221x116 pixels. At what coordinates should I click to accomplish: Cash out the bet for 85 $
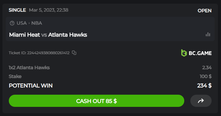pyautogui.click(x=97, y=101)
